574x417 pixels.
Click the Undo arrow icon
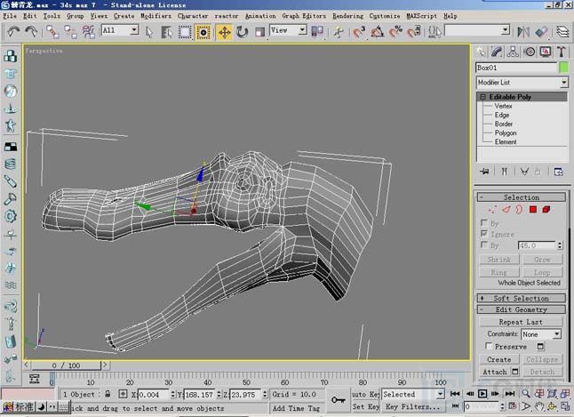point(13,32)
